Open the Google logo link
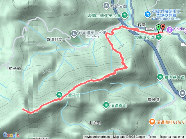Viewport: 186px width, 139px height. pos(11,135)
